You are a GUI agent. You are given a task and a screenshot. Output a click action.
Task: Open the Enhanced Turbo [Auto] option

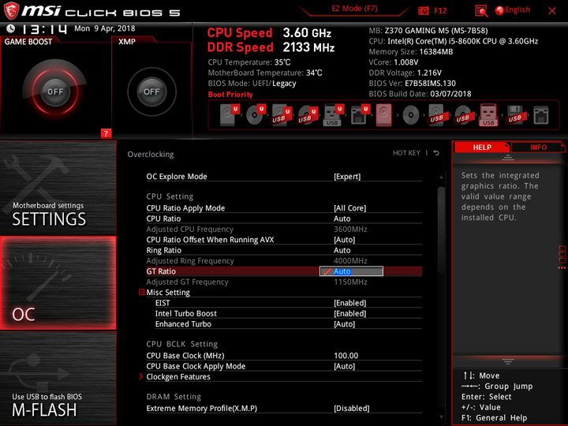click(x=345, y=324)
